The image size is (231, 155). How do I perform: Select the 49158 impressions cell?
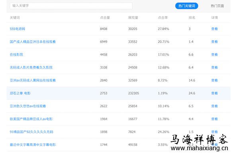click(x=133, y=145)
